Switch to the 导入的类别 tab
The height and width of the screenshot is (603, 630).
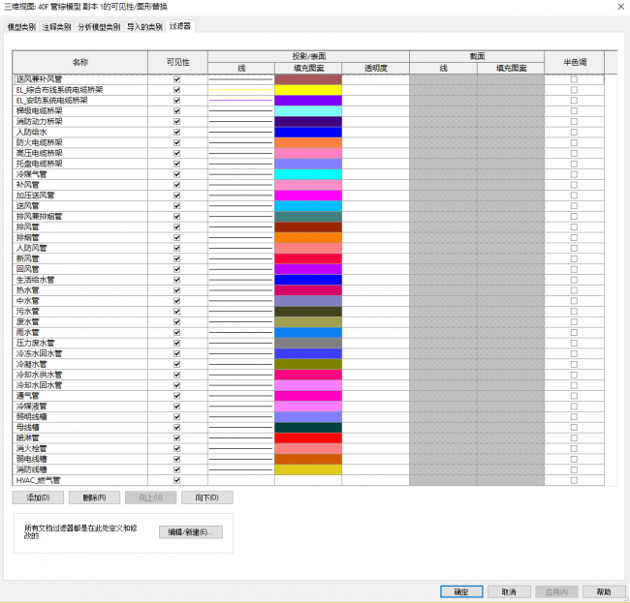coord(144,27)
